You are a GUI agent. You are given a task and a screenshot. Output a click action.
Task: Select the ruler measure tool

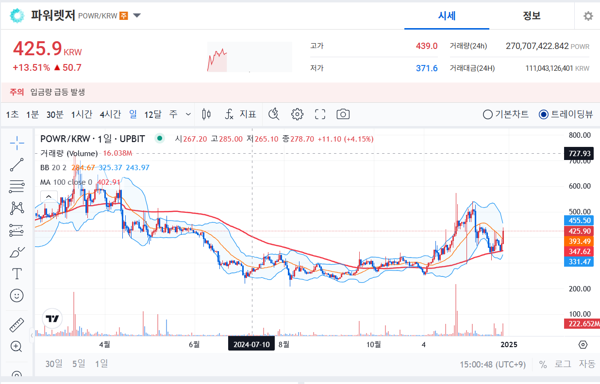(x=17, y=325)
